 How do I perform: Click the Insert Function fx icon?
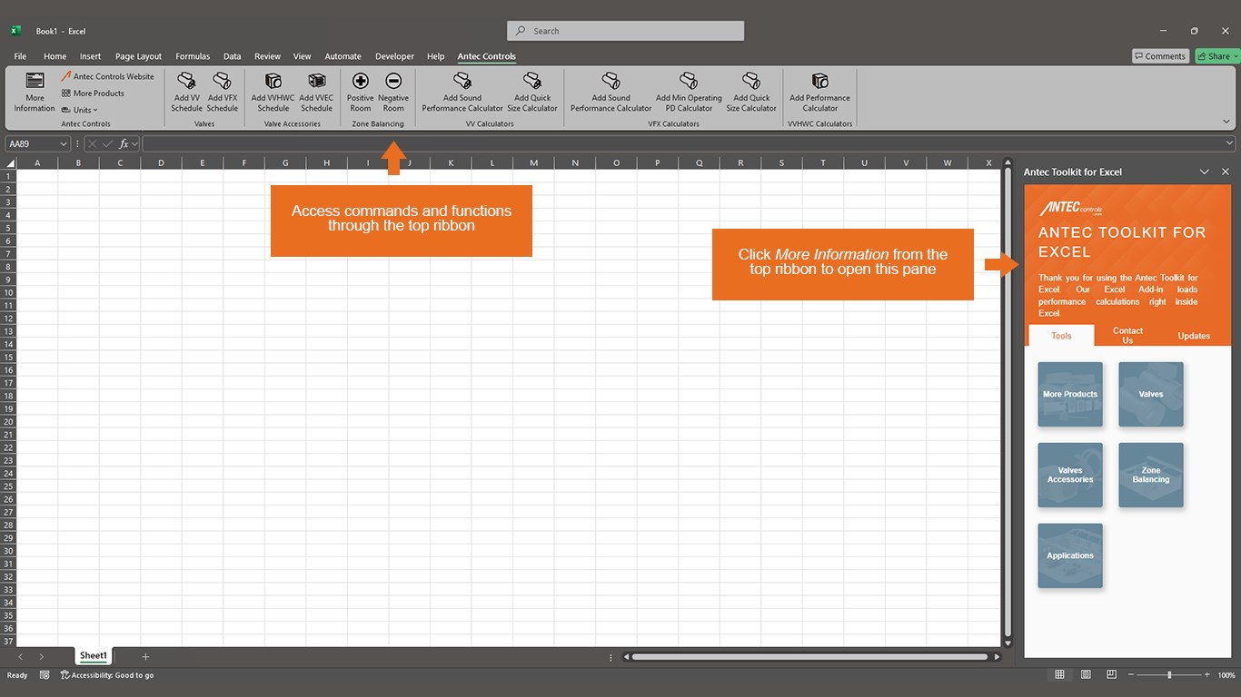(x=124, y=143)
